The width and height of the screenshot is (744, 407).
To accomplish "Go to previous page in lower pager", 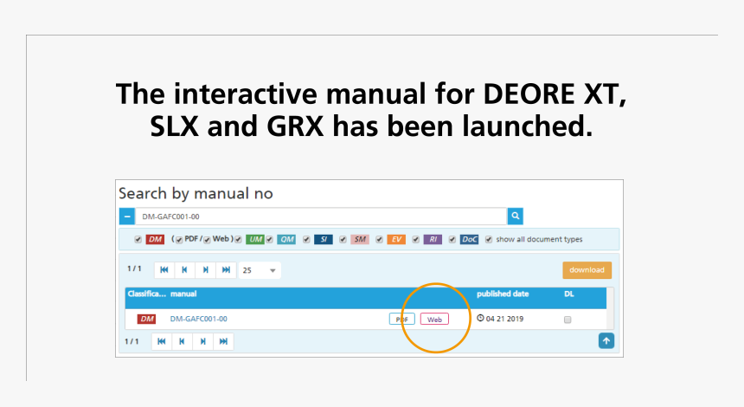I will tap(182, 341).
